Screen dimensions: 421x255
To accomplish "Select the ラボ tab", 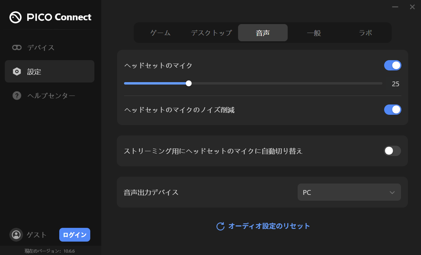I will click(x=365, y=33).
